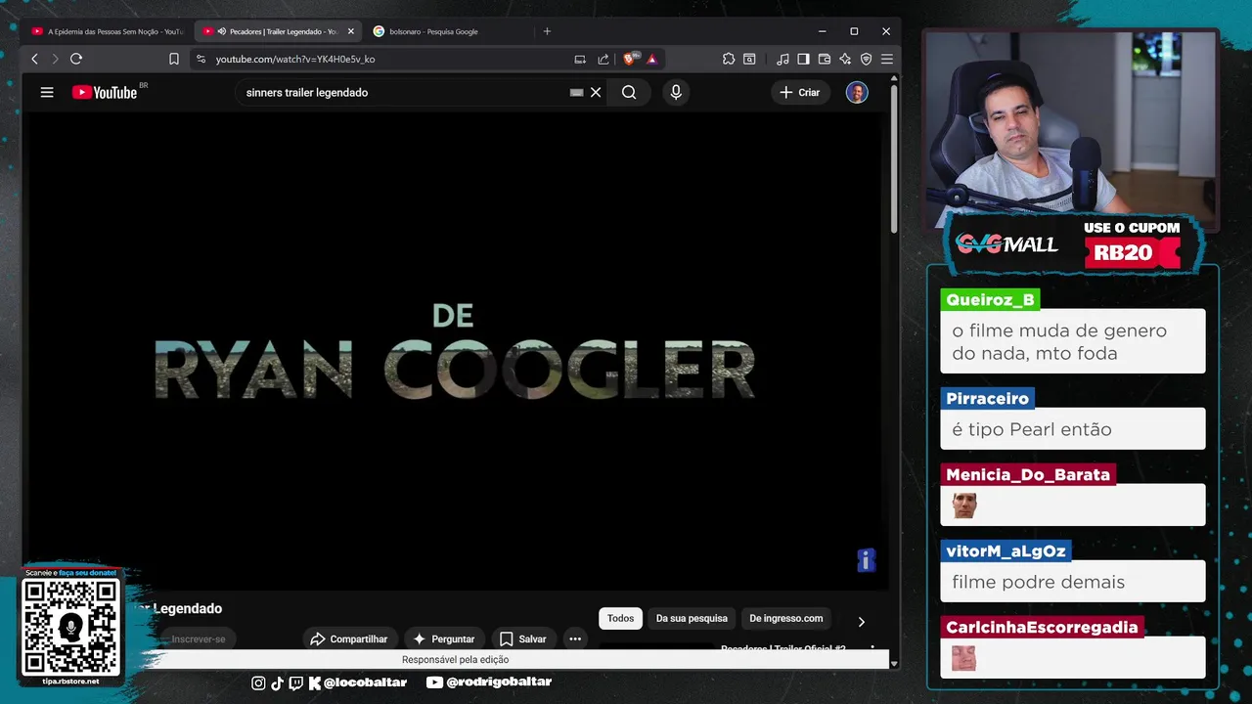Screen dimensions: 1252x704
Task: Open the three-dot more actions menu
Action: click(x=575, y=638)
